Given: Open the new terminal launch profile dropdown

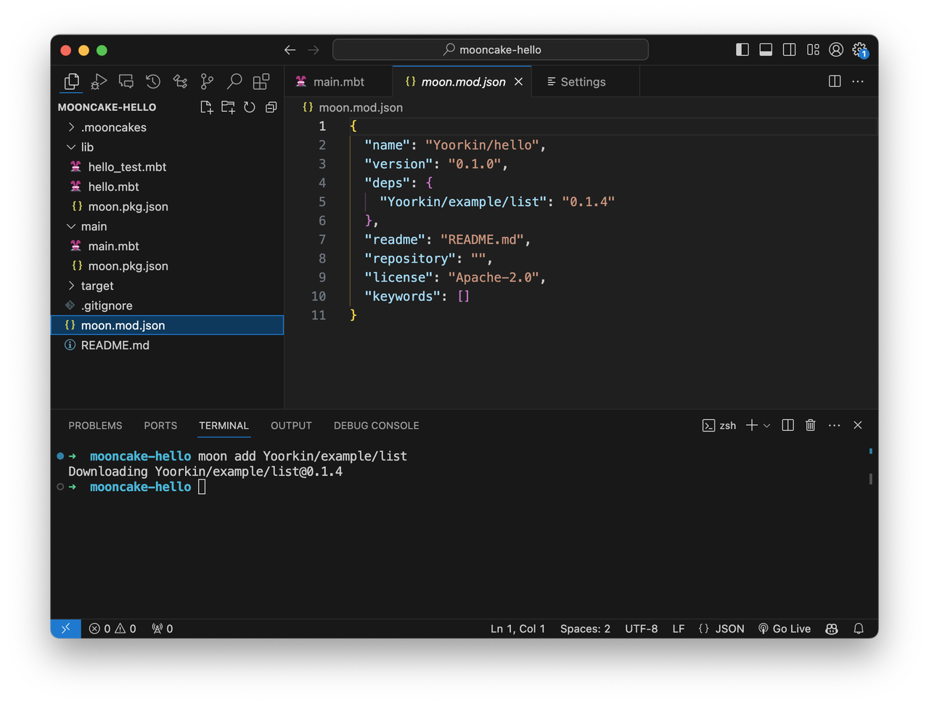Looking at the screenshot, I should click(766, 426).
